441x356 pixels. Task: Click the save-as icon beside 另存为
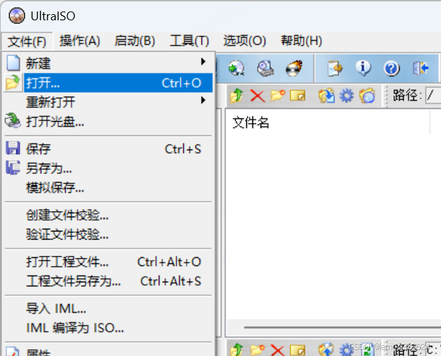[x=13, y=167]
